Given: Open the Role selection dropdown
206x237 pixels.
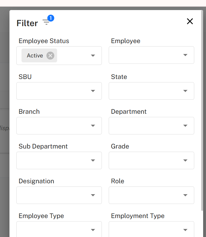Looking at the screenshot, I should tap(185, 195).
